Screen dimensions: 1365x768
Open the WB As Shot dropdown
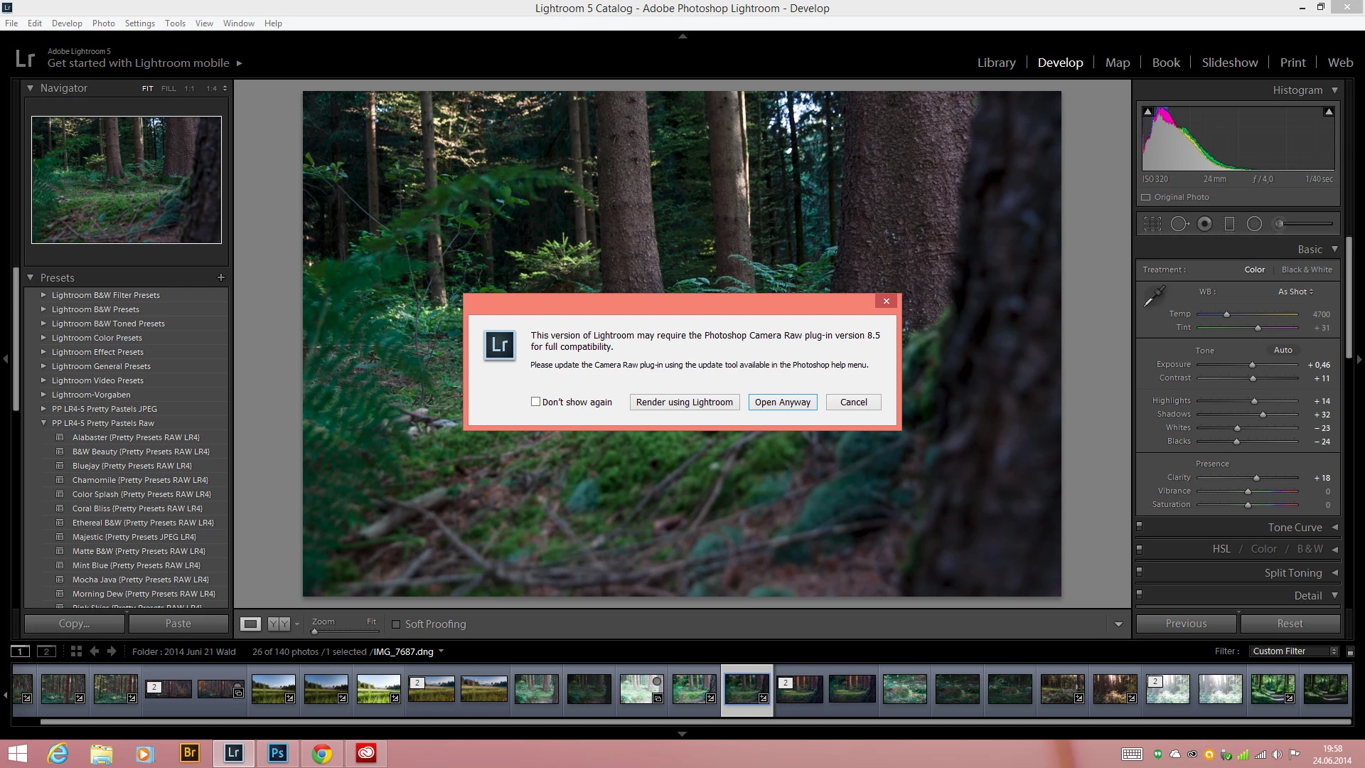1295,292
